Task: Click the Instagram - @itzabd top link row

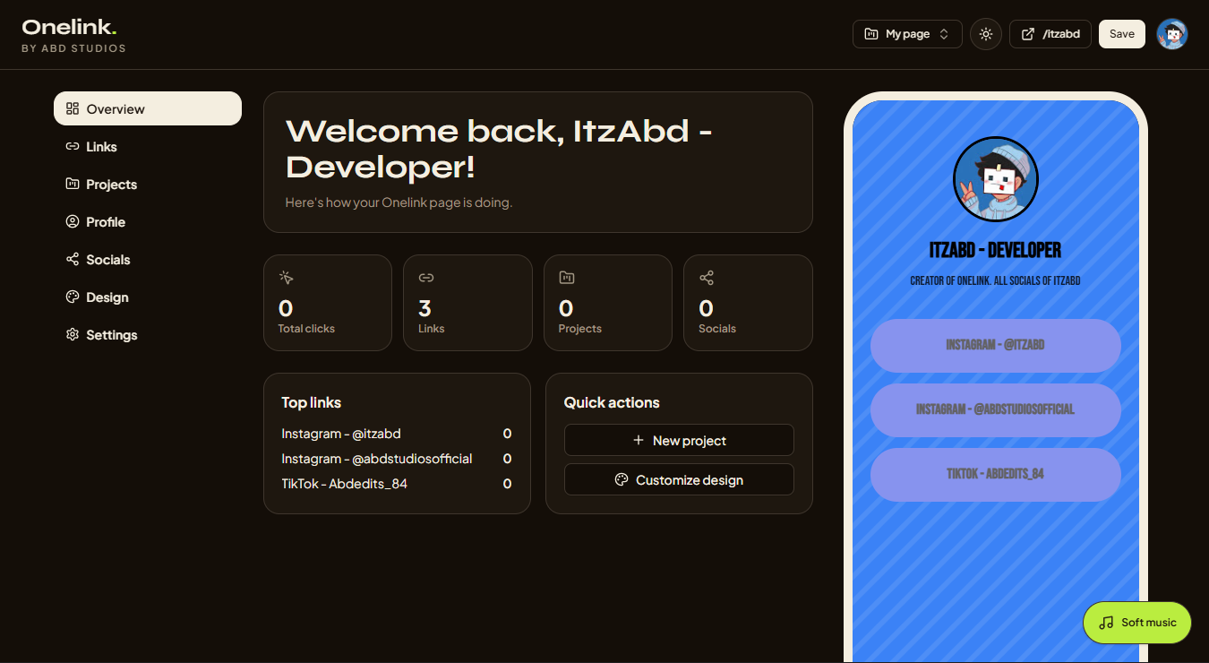Action: [x=397, y=434]
